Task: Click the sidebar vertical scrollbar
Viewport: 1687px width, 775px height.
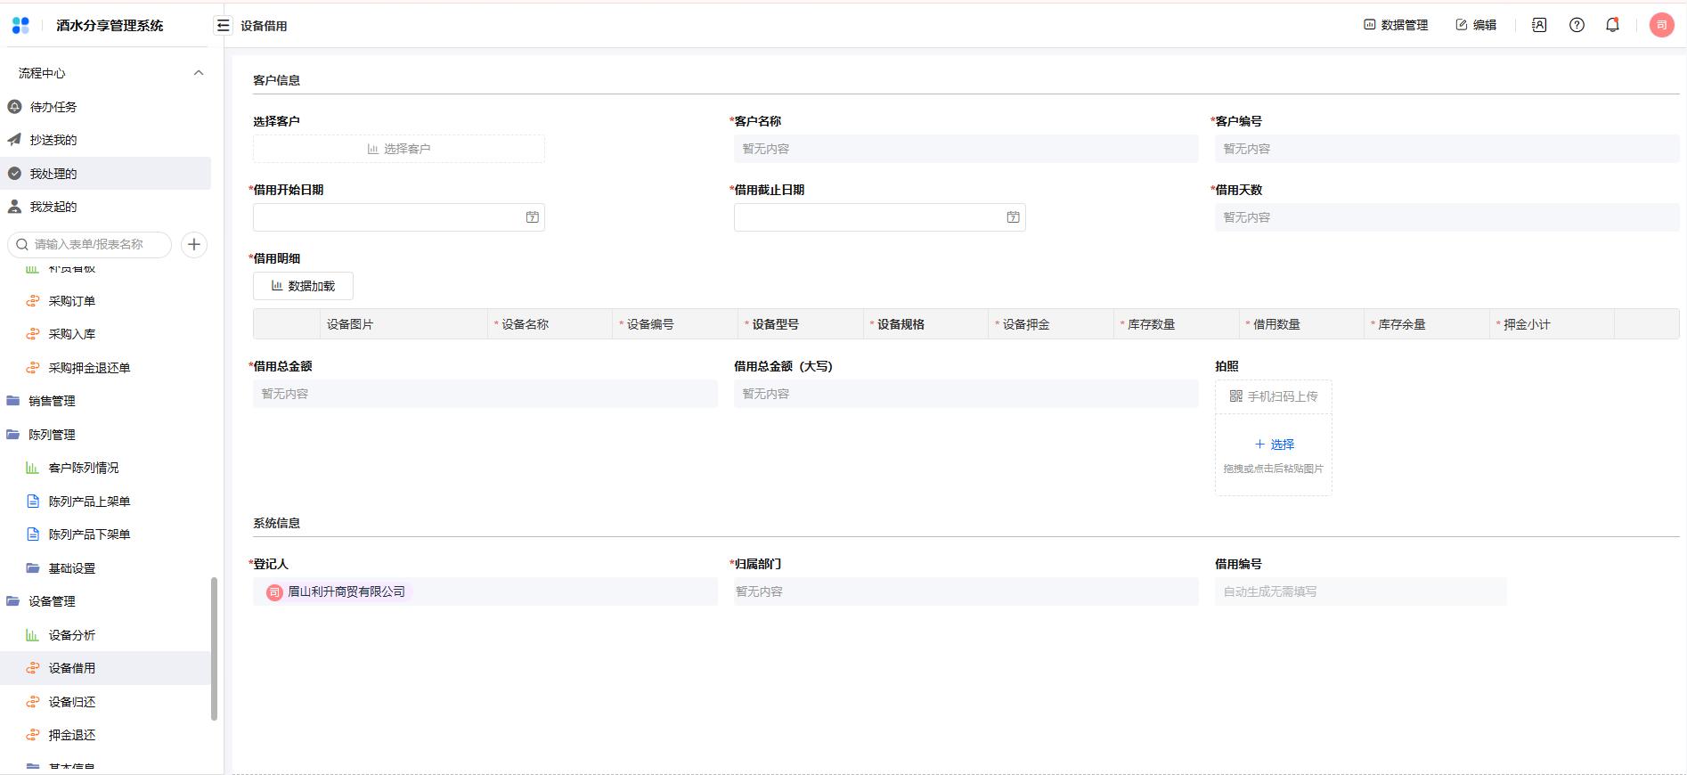Action: tap(214, 649)
